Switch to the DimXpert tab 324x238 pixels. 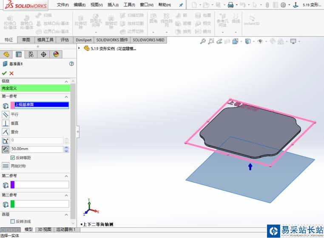click(x=83, y=40)
